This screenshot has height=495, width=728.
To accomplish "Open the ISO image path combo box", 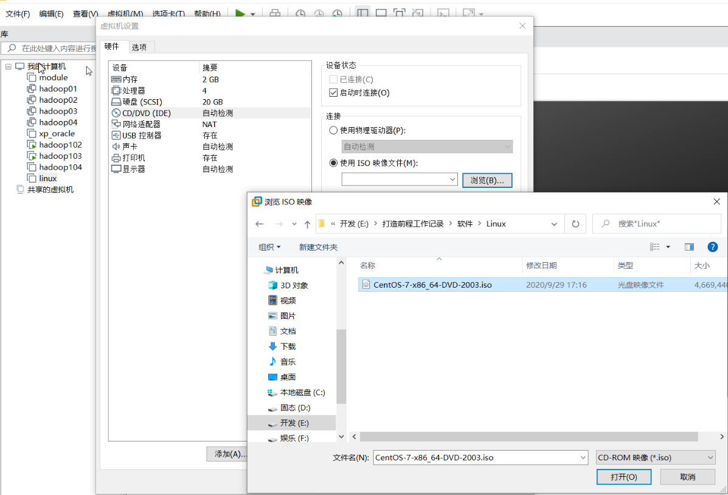I will [x=400, y=179].
